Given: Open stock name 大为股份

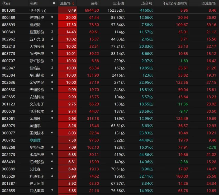Looking at the screenshot, I should point(37,47).
